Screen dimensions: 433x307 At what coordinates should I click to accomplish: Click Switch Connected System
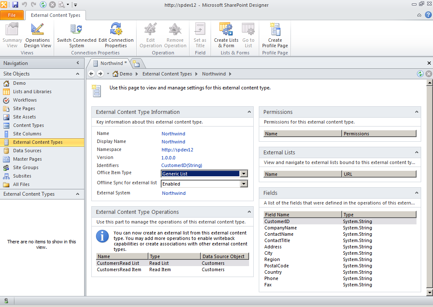click(x=77, y=35)
